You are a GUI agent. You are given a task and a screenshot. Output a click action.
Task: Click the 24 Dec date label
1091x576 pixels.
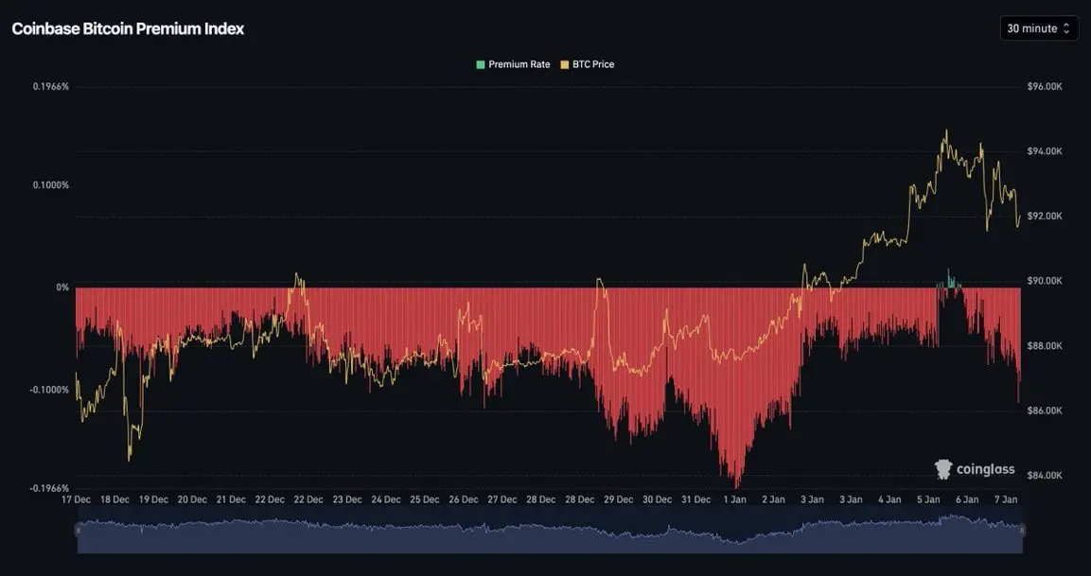[x=386, y=499]
